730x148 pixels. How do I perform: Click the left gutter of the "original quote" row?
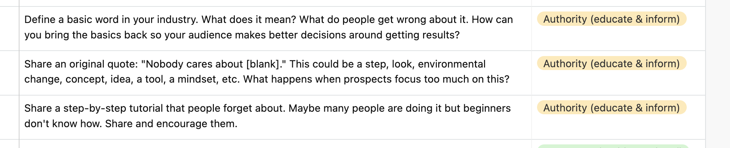click(x=9, y=73)
